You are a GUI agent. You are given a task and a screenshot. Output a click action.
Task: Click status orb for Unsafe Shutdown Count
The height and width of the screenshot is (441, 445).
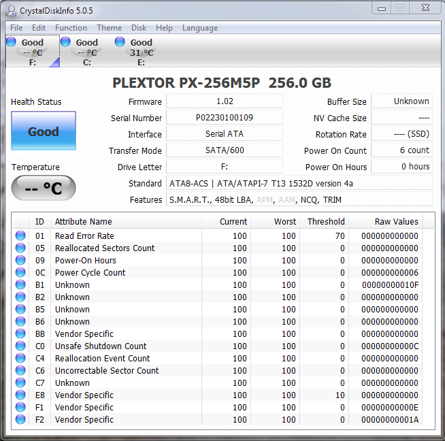click(20, 346)
